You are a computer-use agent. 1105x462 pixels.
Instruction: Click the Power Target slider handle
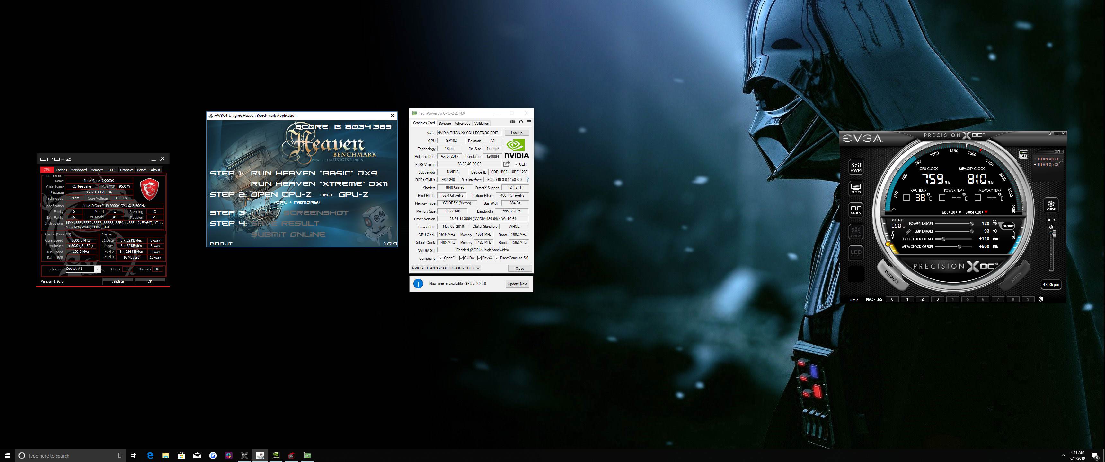pyautogui.click(x=971, y=224)
